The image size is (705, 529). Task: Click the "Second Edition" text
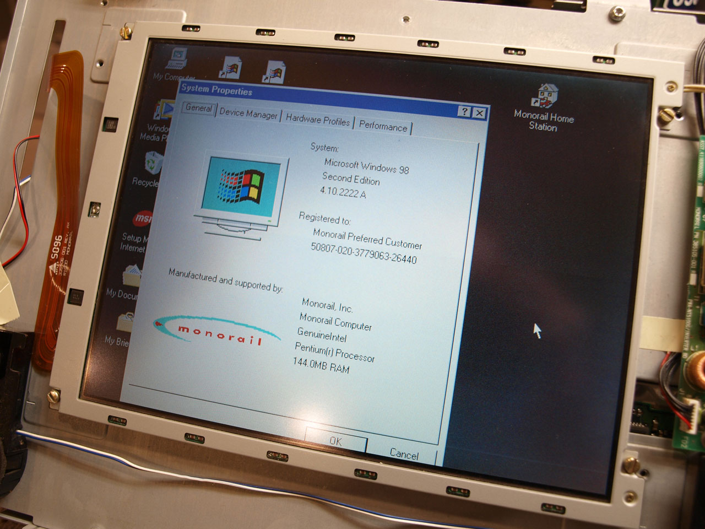(351, 179)
